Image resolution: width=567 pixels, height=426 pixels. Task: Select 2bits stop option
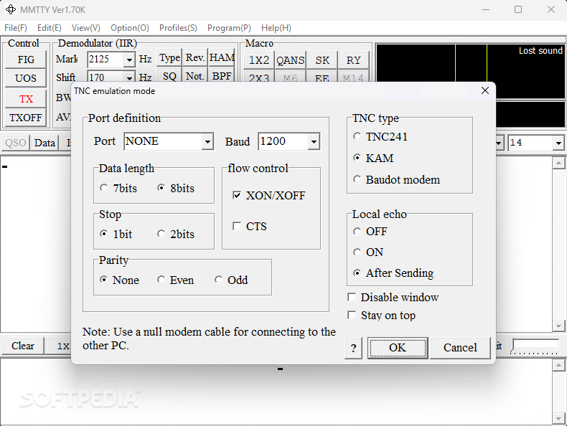tap(176, 234)
